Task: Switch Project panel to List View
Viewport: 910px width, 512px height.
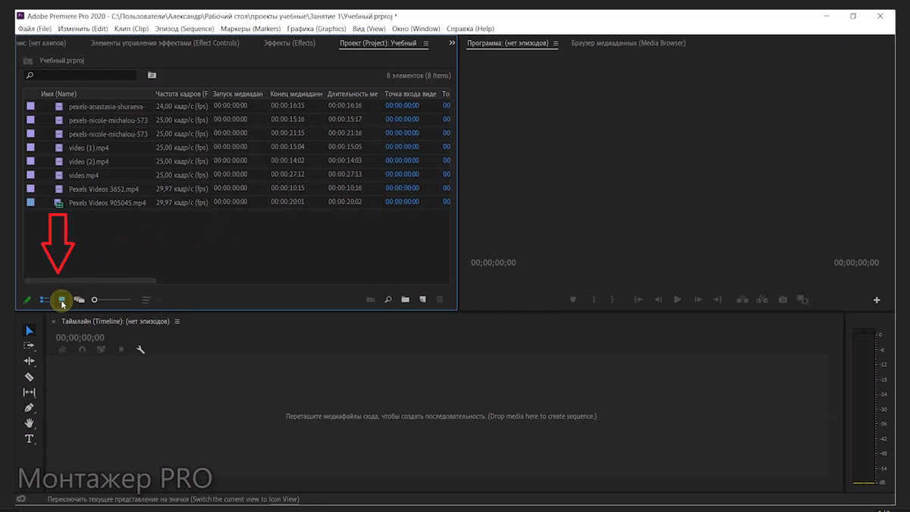Action: click(x=45, y=300)
